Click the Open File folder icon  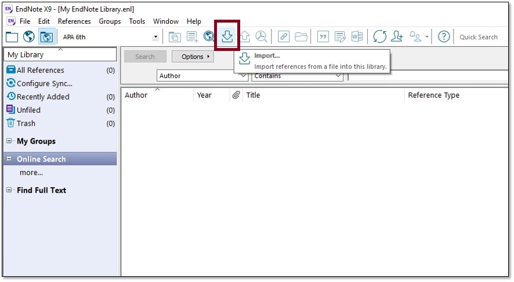point(301,36)
